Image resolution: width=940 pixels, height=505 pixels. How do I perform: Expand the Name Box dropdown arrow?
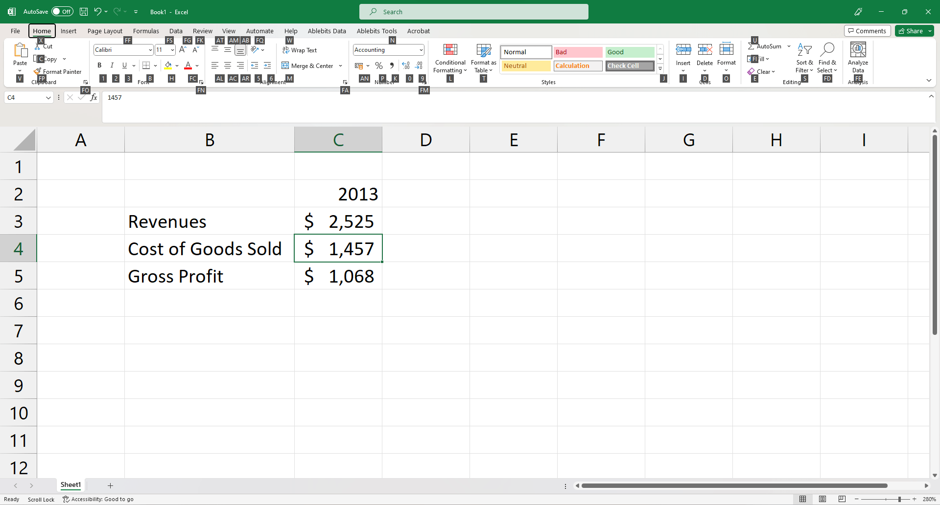point(48,98)
